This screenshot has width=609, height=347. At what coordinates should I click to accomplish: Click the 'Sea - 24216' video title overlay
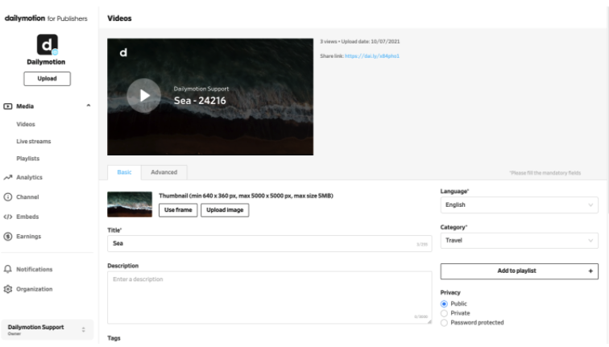tap(200, 101)
